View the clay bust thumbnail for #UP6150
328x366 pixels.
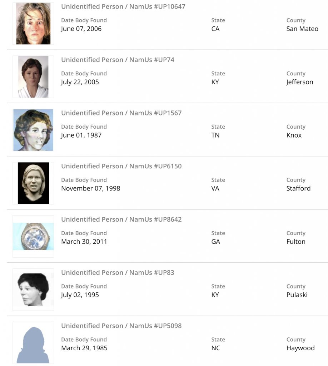(33, 183)
